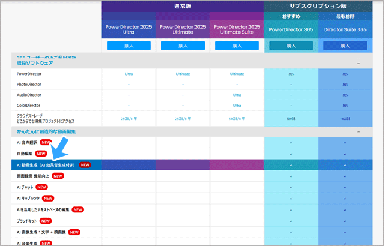Click NEW badge beside AI 動画生成 row

(x=85, y=165)
